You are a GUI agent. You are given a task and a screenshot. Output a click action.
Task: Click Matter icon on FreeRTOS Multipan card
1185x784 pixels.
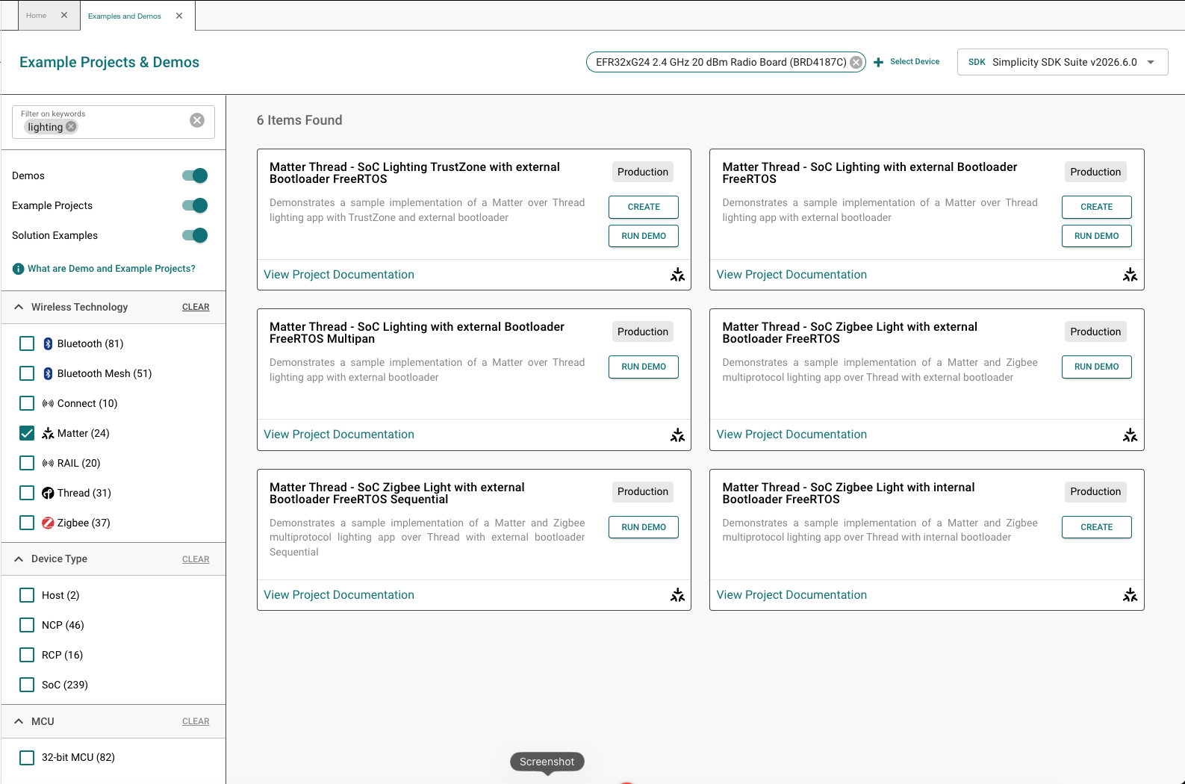click(677, 435)
